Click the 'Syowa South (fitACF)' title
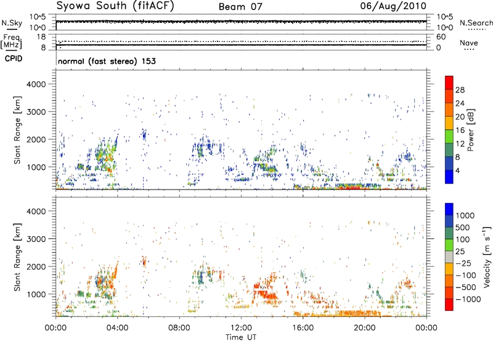Image resolution: width=493 pixels, height=341 pixels. coord(115,6)
